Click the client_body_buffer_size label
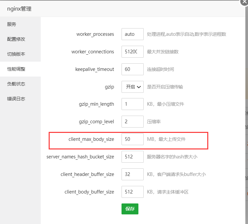This screenshot has width=248, height=224. pos(89,192)
